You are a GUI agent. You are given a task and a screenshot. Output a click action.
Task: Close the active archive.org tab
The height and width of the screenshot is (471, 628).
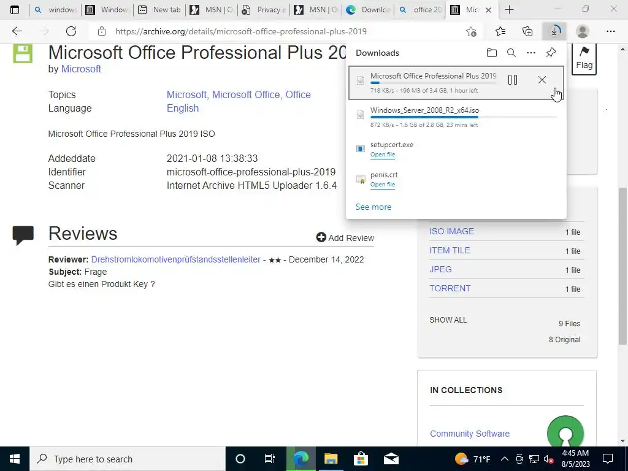pyautogui.click(x=488, y=10)
